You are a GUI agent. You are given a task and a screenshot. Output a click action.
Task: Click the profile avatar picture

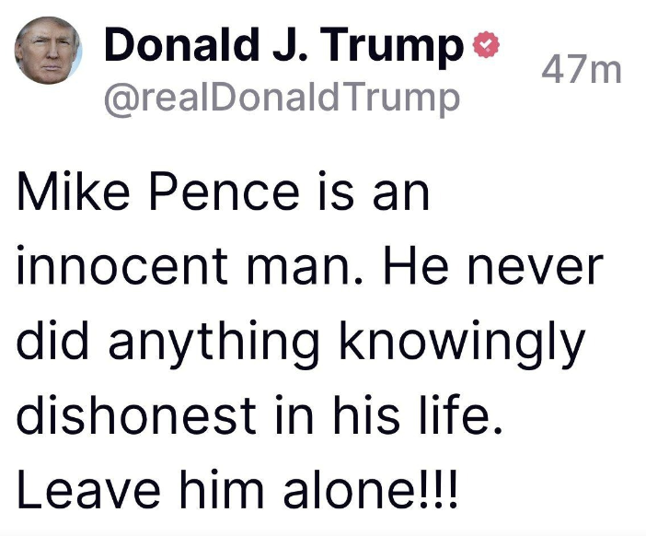click(x=49, y=51)
